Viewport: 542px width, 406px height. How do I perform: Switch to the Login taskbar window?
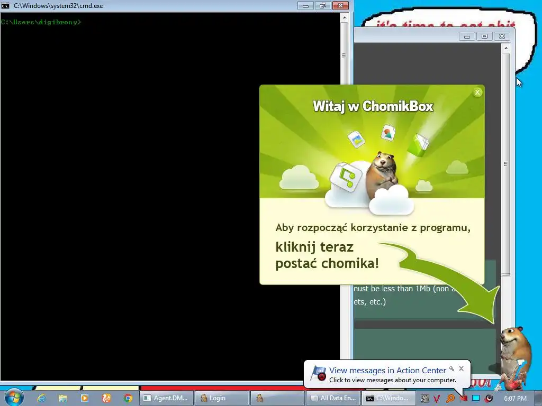pyautogui.click(x=222, y=398)
